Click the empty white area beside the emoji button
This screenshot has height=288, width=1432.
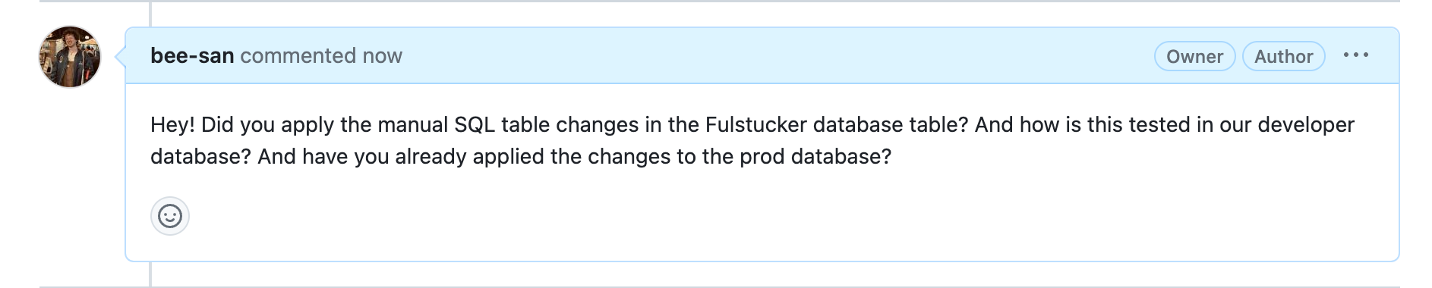point(759,217)
